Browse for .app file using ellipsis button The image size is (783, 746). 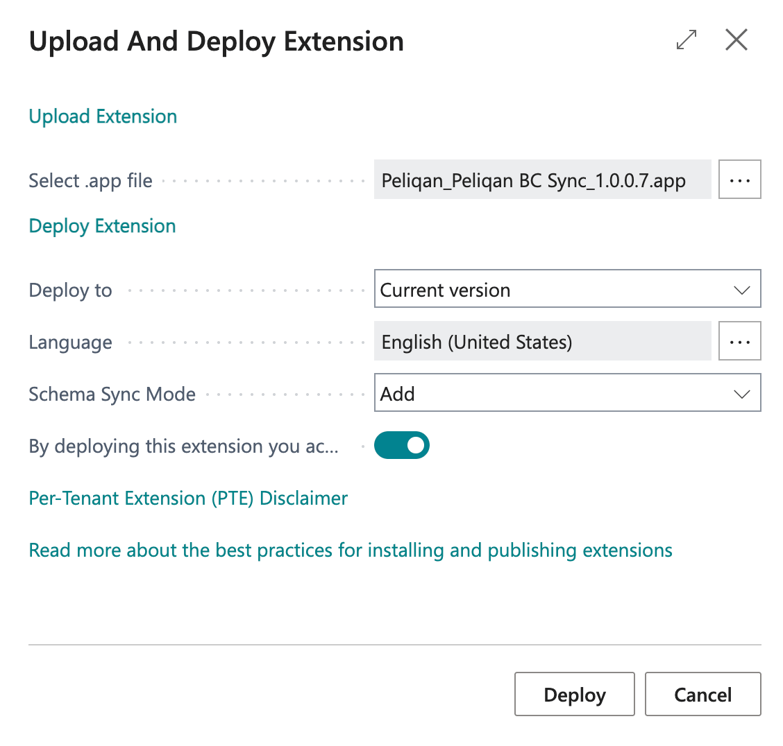pos(739,180)
